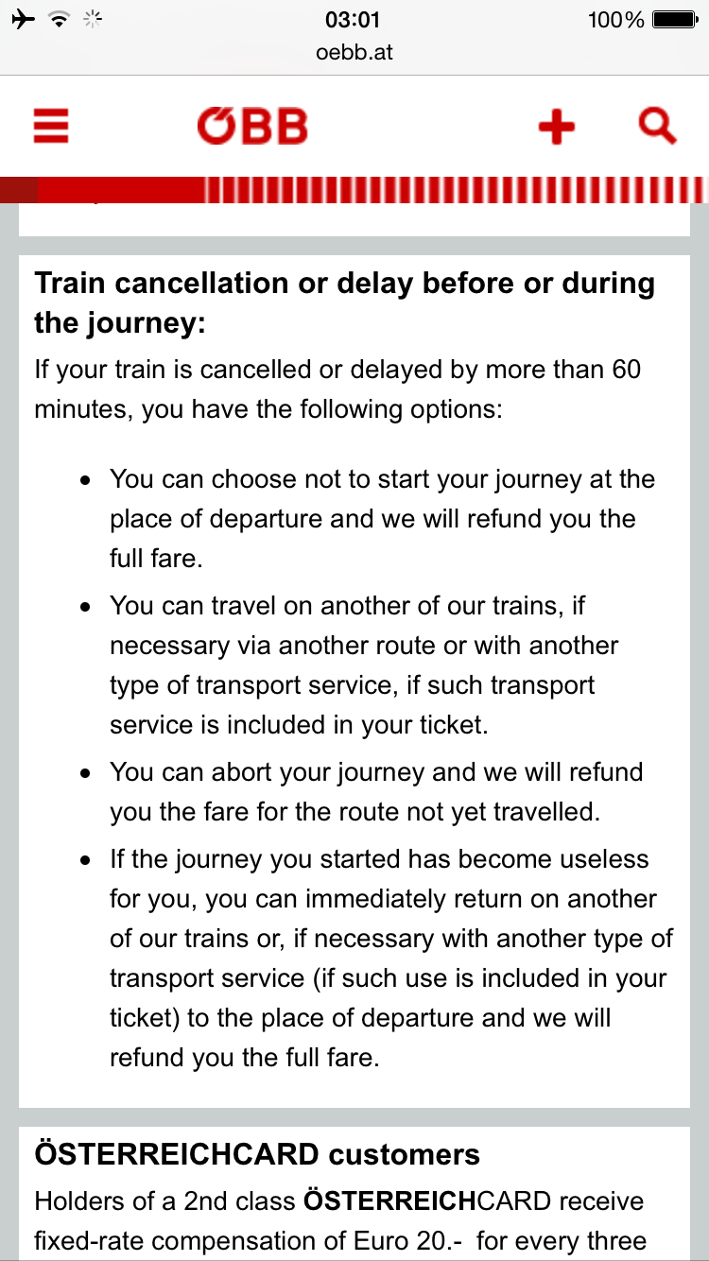Click the red plus icon

click(556, 127)
